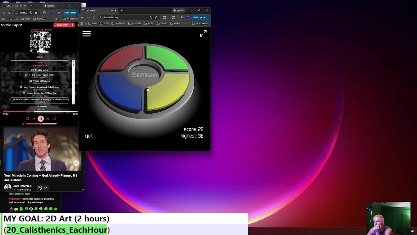The image size is (417, 235).
Task: Tap the yellow Simon pad
Action: [x=168, y=92]
